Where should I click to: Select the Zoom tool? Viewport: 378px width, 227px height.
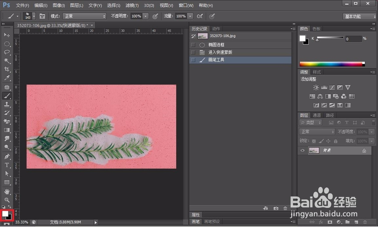click(7, 200)
